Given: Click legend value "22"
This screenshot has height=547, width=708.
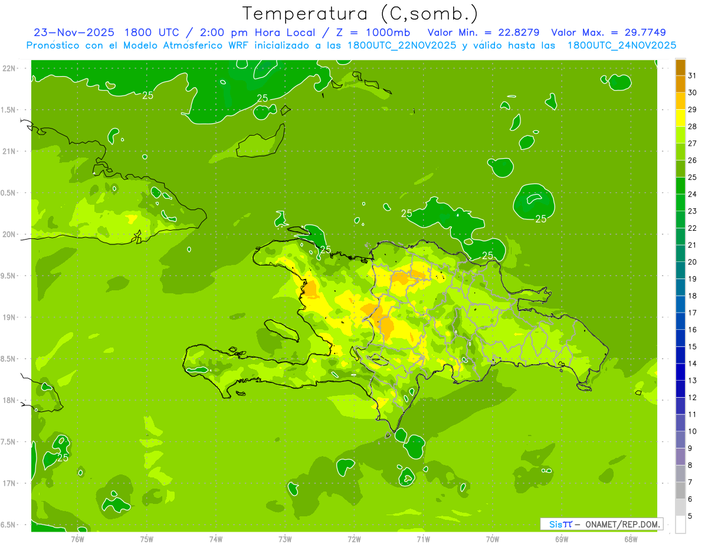Looking at the screenshot, I should pos(693,228).
